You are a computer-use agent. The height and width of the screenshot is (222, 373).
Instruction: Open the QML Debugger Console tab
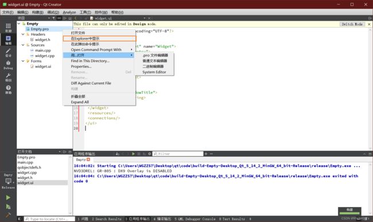tap(195, 219)
